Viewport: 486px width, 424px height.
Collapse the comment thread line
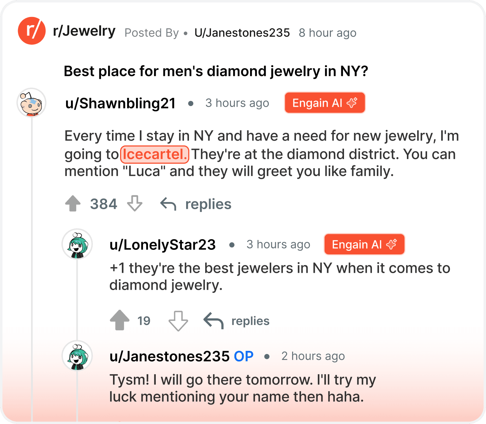tap(32, 247)
